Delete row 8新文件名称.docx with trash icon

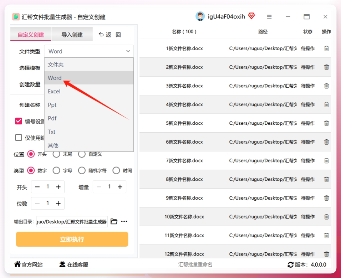click(x=326, y=179)
